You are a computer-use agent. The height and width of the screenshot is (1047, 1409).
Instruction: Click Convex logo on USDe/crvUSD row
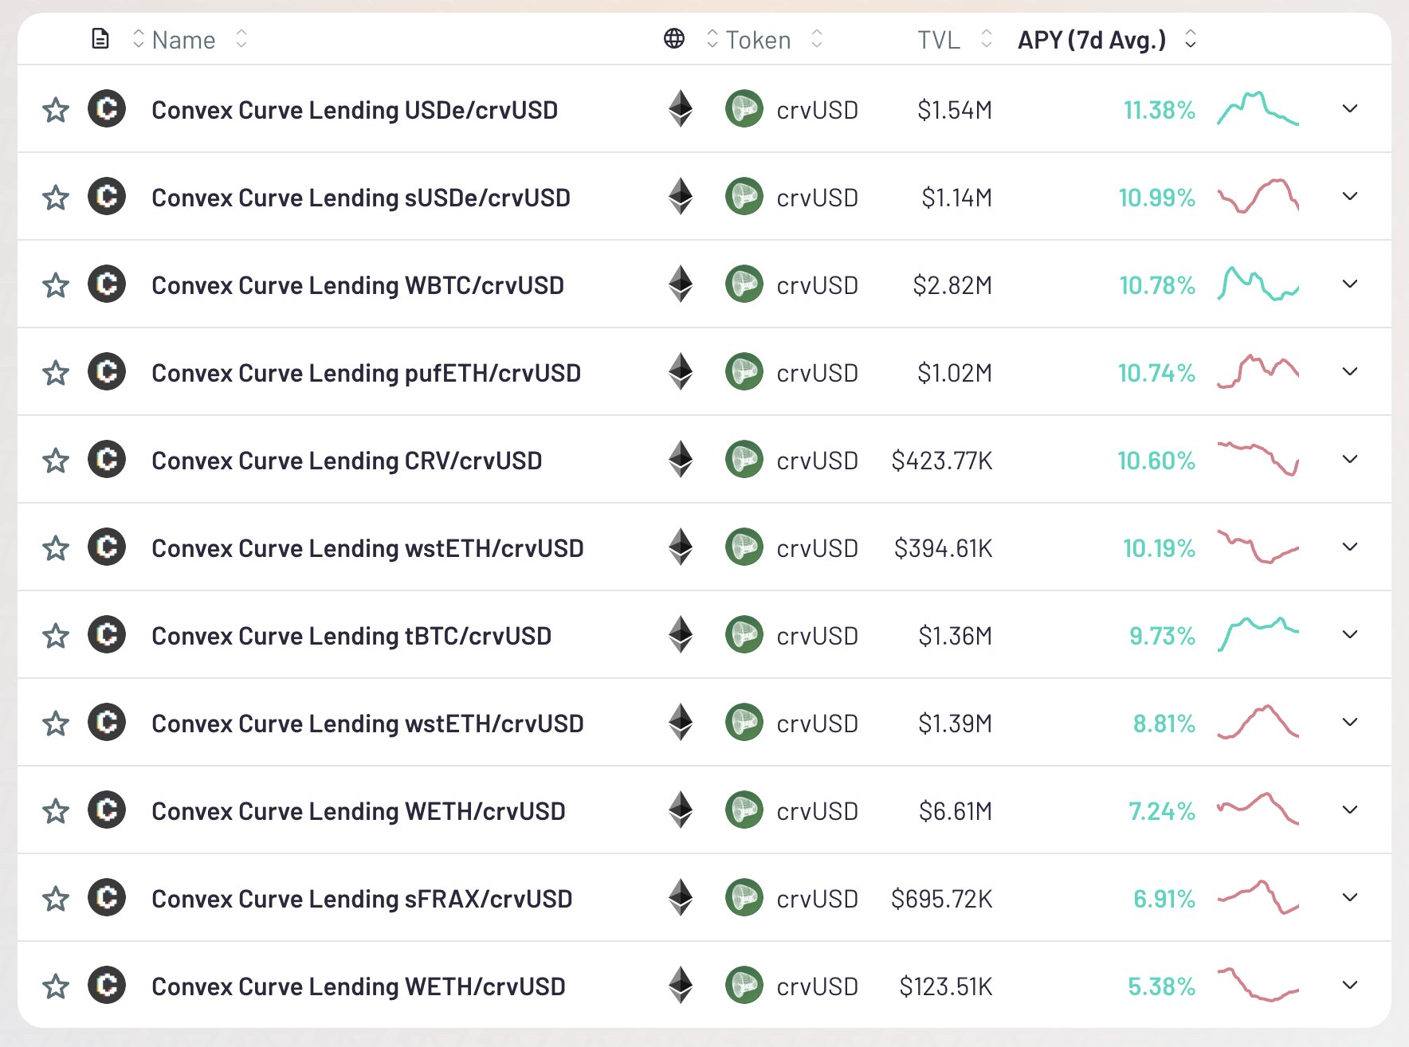tap(107, 108)
